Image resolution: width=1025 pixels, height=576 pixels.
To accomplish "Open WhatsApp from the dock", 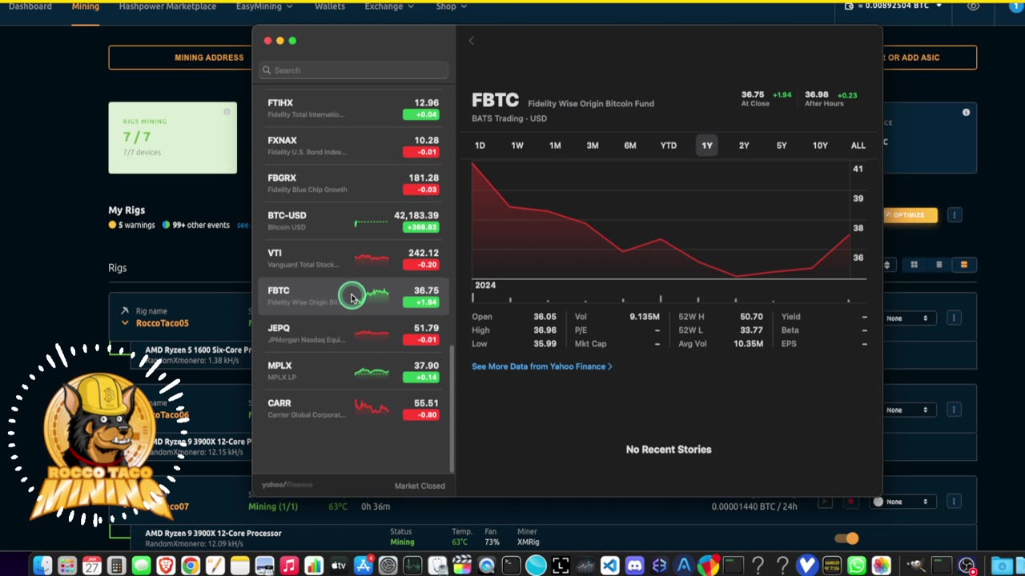I will pyautogui.click(x=856, y=566).
